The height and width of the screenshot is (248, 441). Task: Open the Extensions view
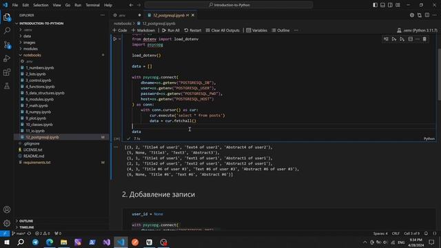[7, 72]
